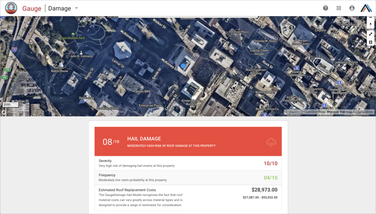Click the JP Morgan Chase Center label
This screenshot has width=376, height=214.
click(301, 42)
